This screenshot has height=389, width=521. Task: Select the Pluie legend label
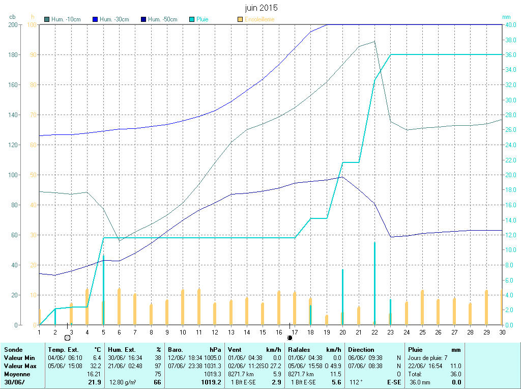pos(202,19)
